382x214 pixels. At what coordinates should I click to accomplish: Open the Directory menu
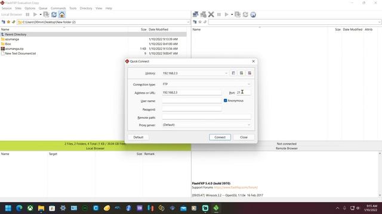tap(86, 8)
